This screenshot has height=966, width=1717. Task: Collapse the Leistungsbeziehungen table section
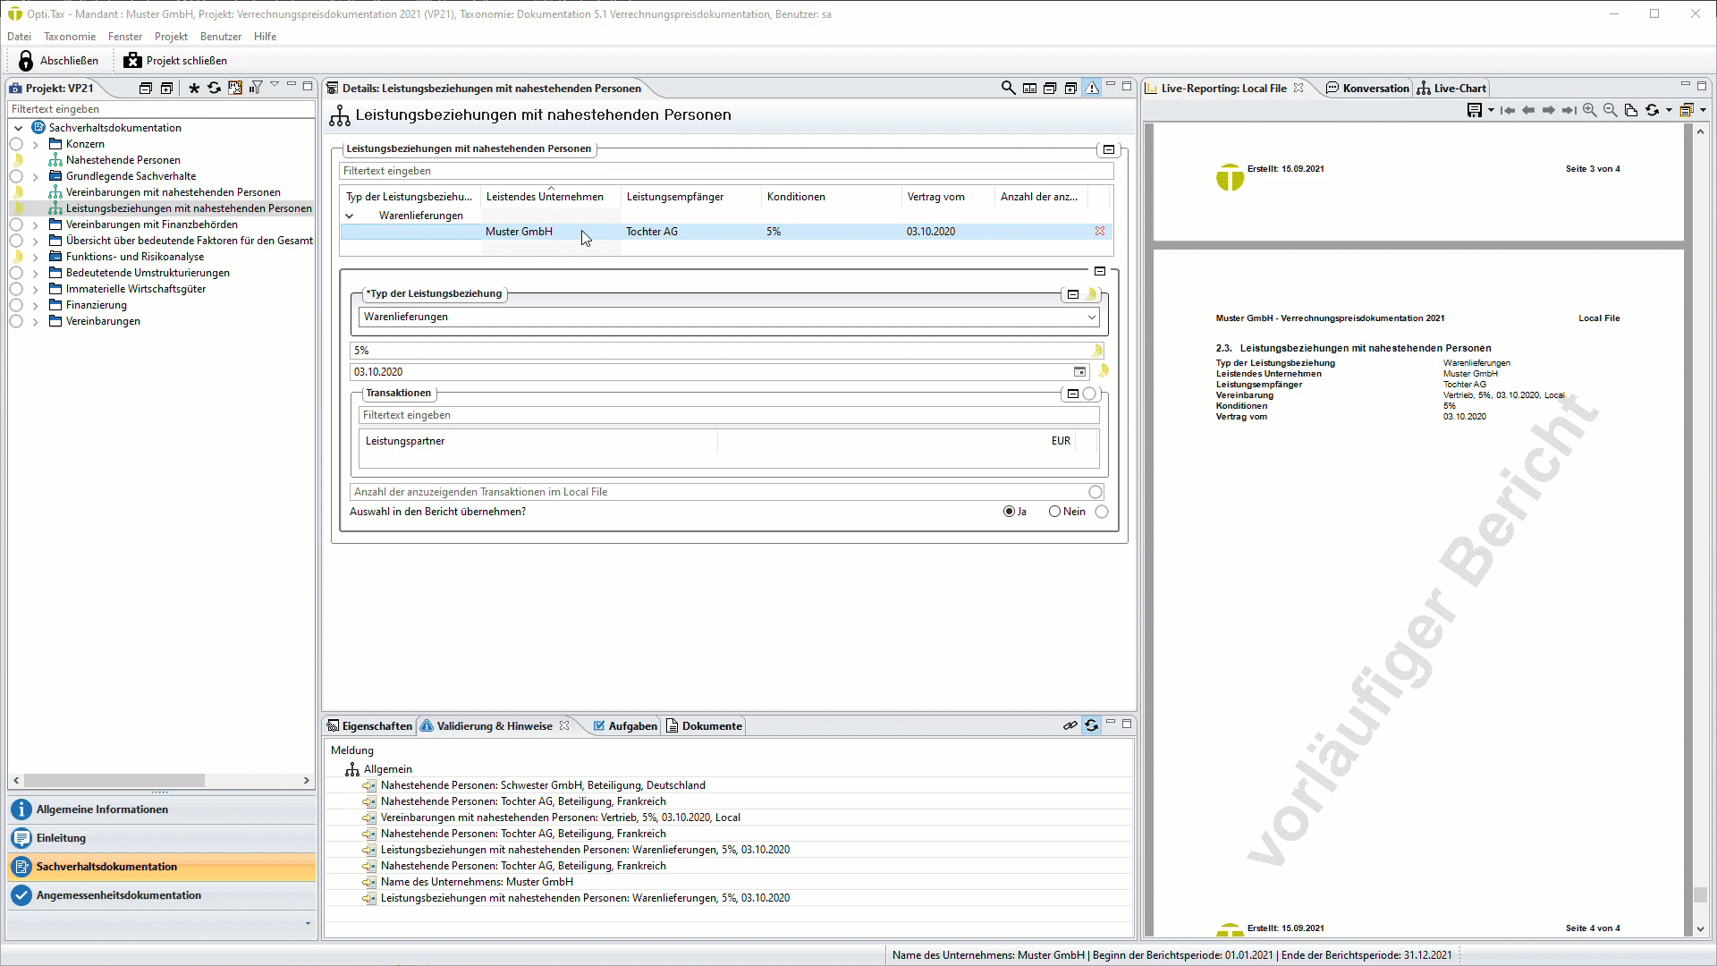click(1109, 149)
